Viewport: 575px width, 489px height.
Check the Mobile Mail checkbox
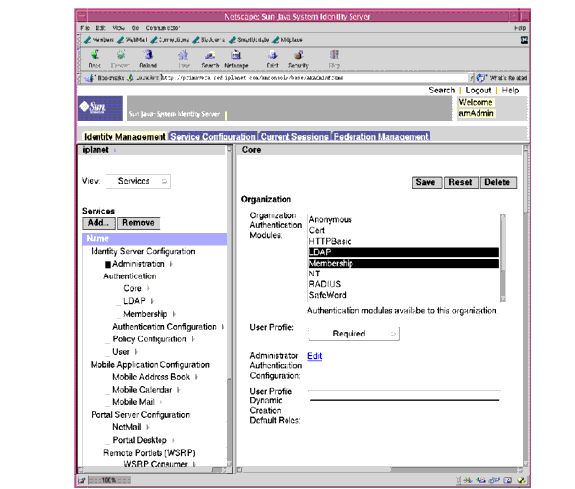coord(108,403)
